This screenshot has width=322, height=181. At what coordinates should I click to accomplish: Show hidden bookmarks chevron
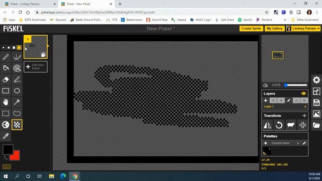(x=285, y=20)
